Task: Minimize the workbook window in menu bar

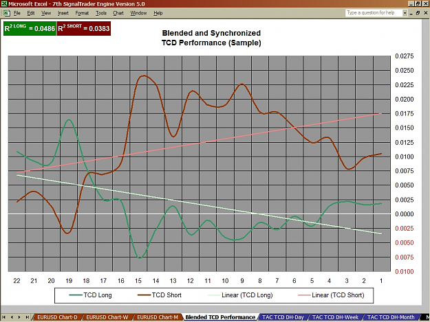Action: [411, 13]
